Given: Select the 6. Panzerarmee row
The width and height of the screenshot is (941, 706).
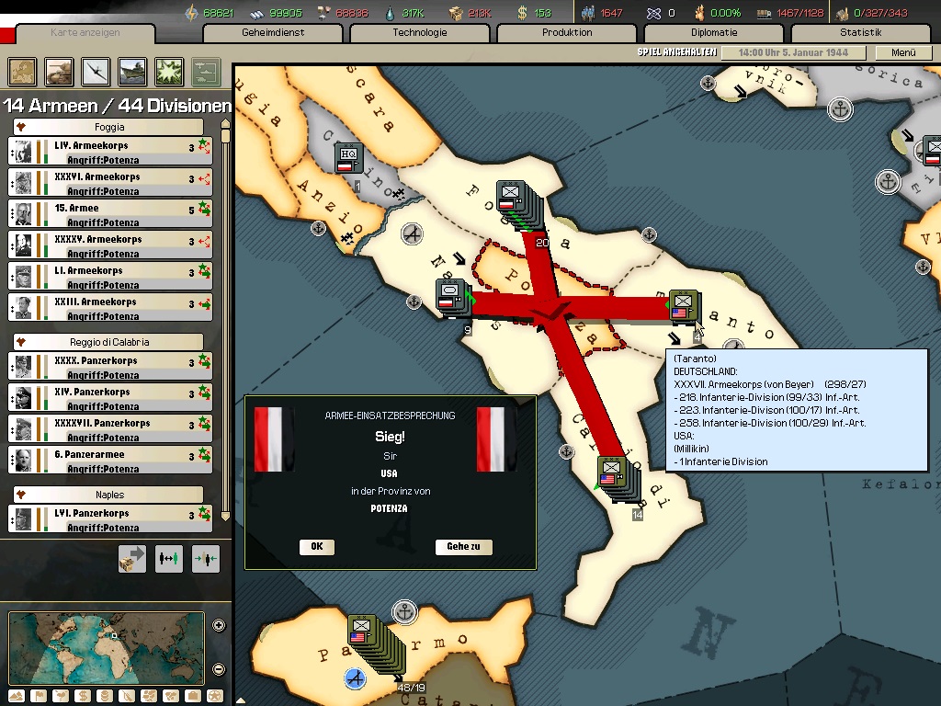Looking at the screenshot, I should click(110, 461).
